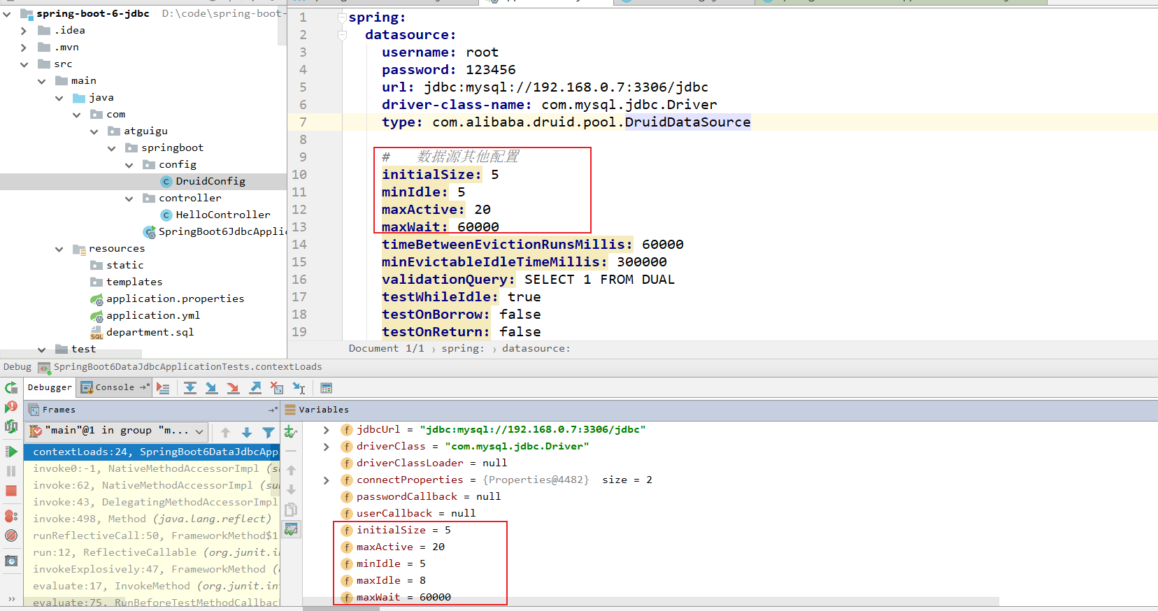
Task: Switch to the Debugger tab
Action: 50,387
